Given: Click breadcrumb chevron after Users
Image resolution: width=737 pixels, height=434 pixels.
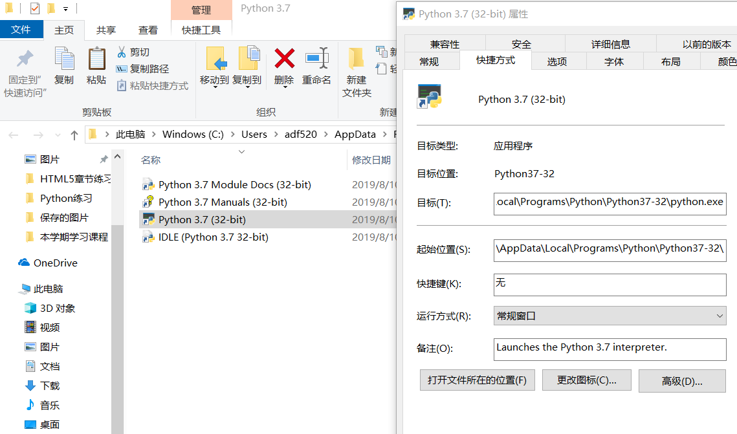Looking at the screenshot, I should (275, 135).
